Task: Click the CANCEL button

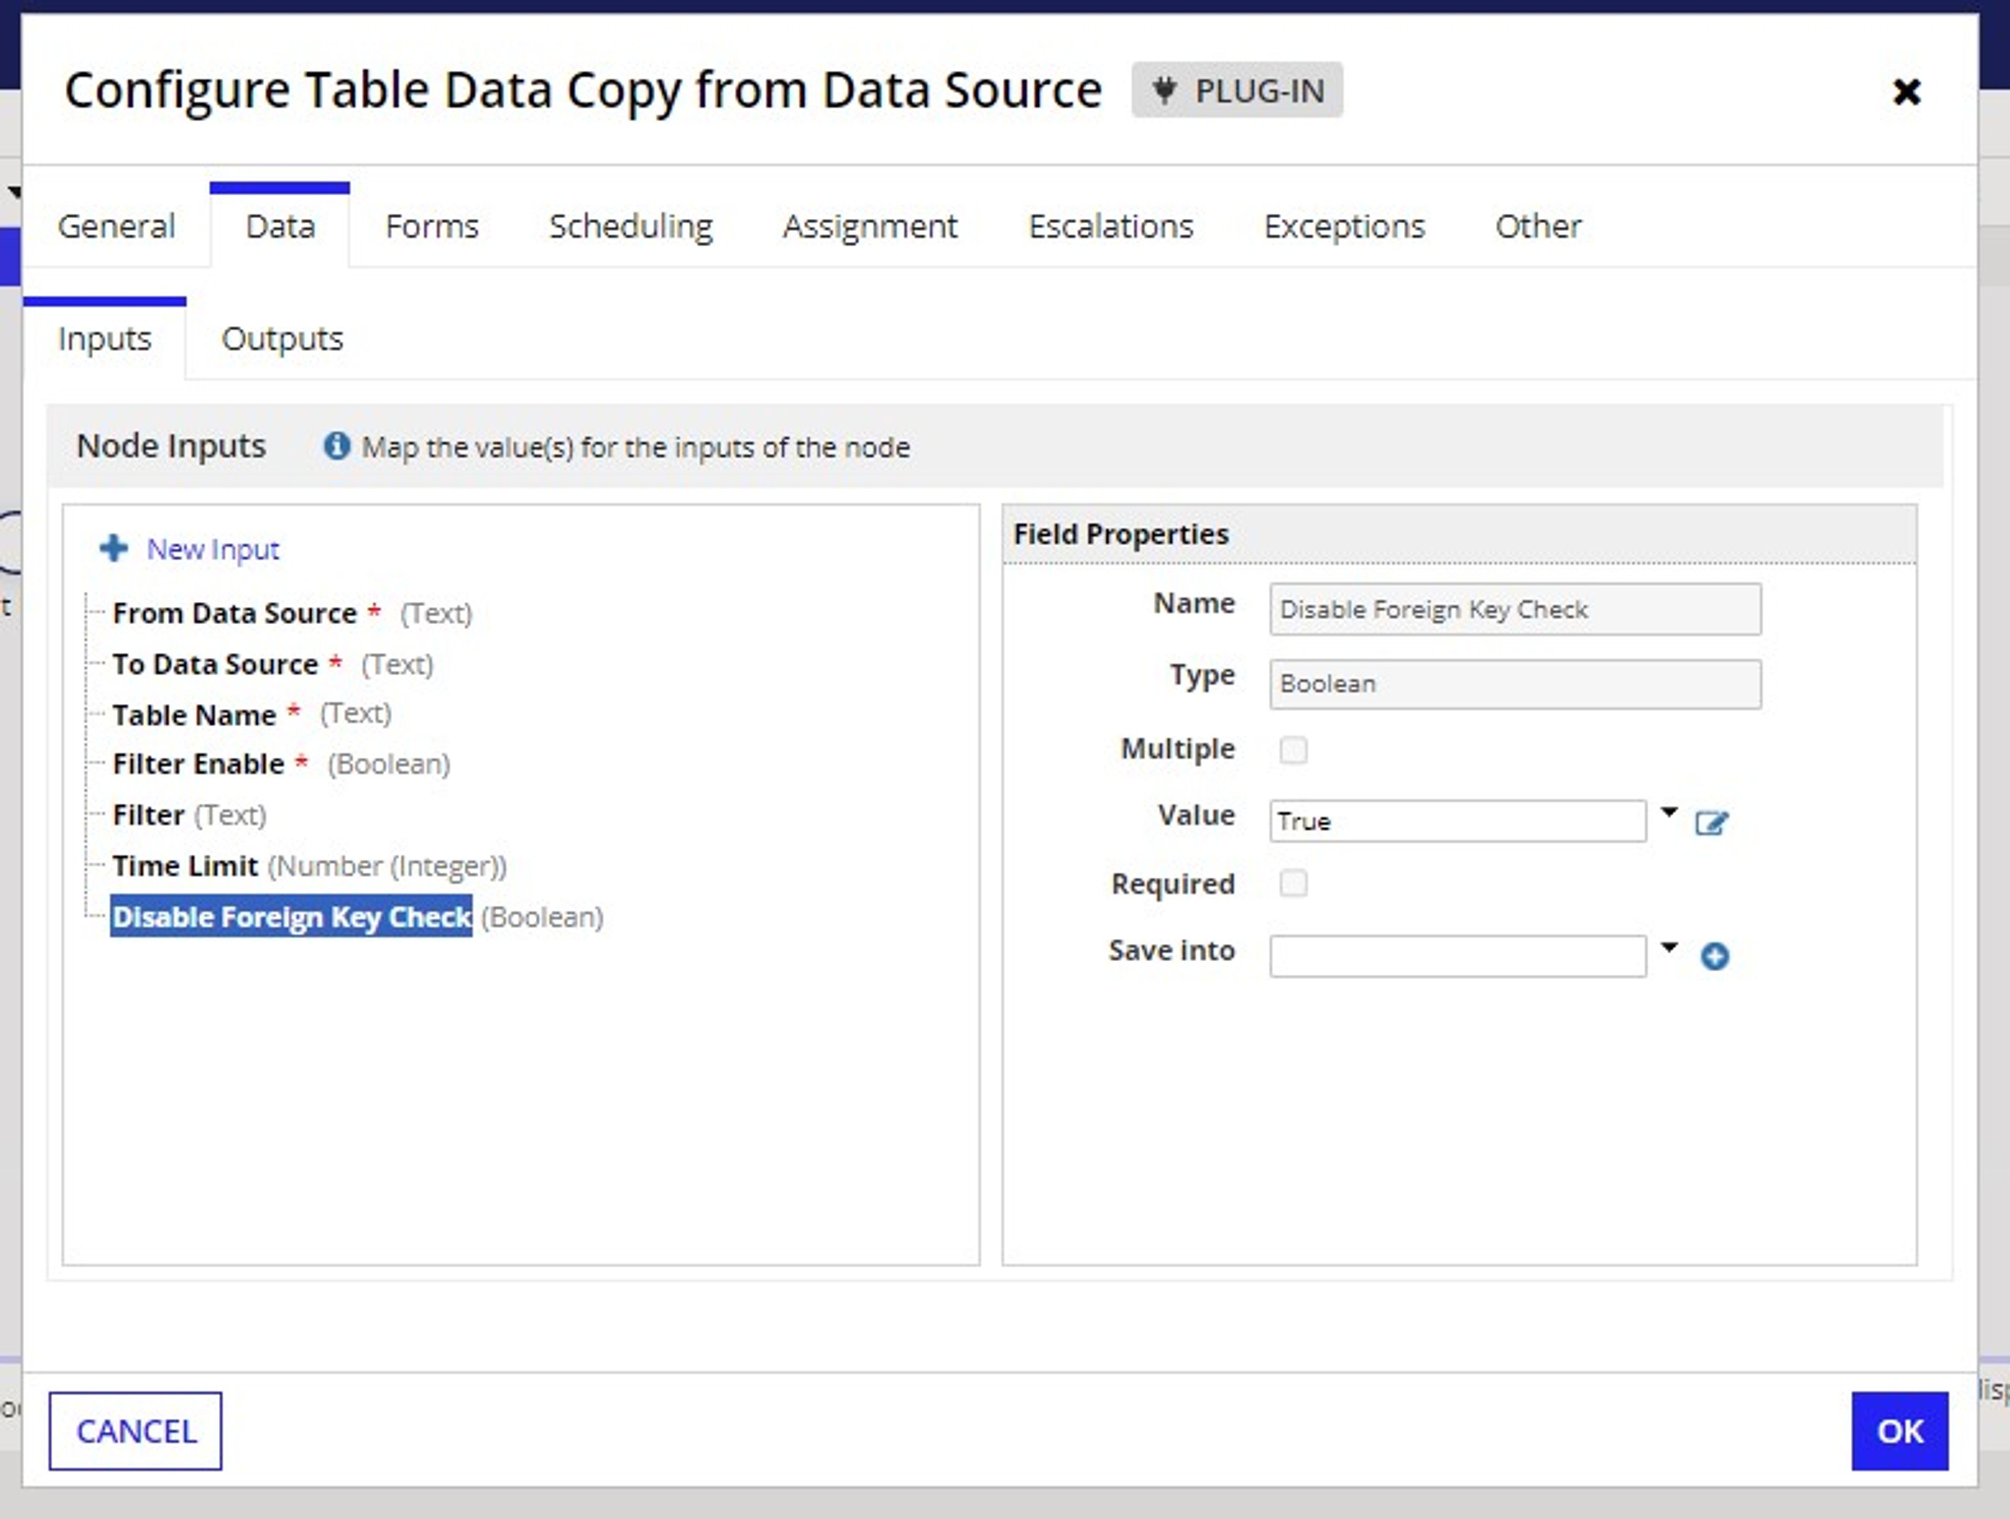Action: [x=136, y=1431]
